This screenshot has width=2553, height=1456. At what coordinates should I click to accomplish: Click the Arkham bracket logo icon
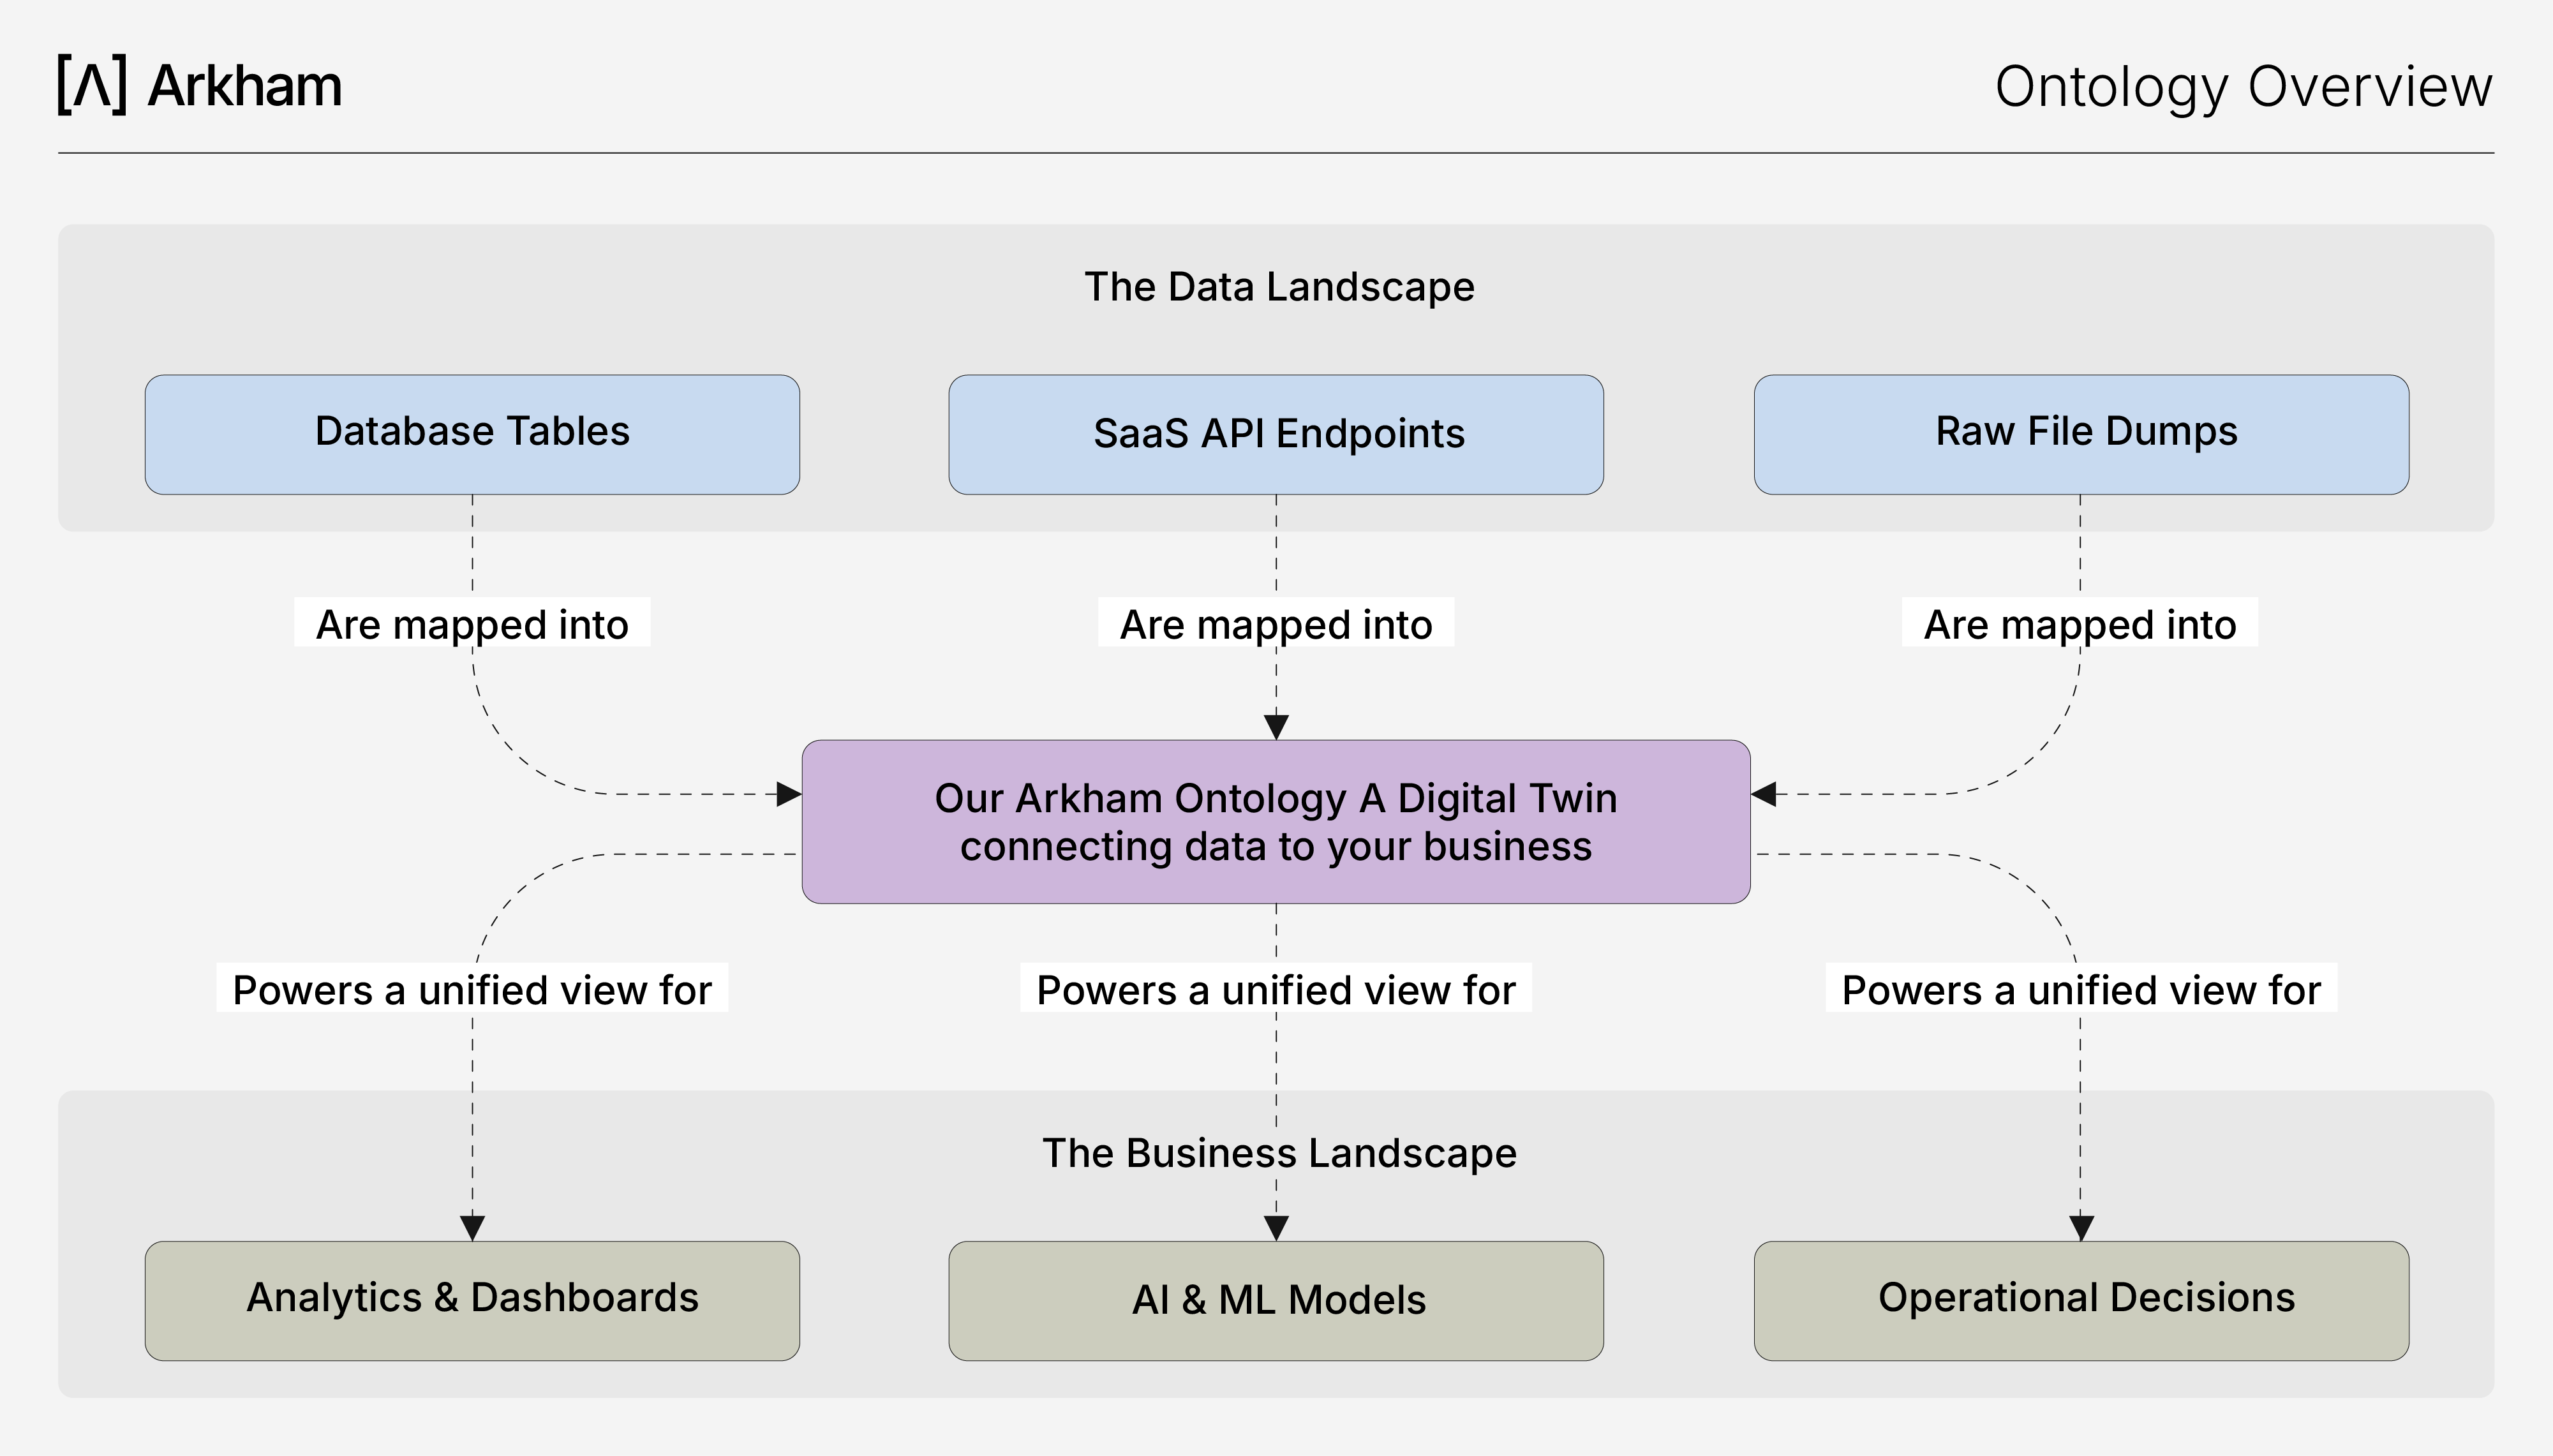[x=92, y=85]
